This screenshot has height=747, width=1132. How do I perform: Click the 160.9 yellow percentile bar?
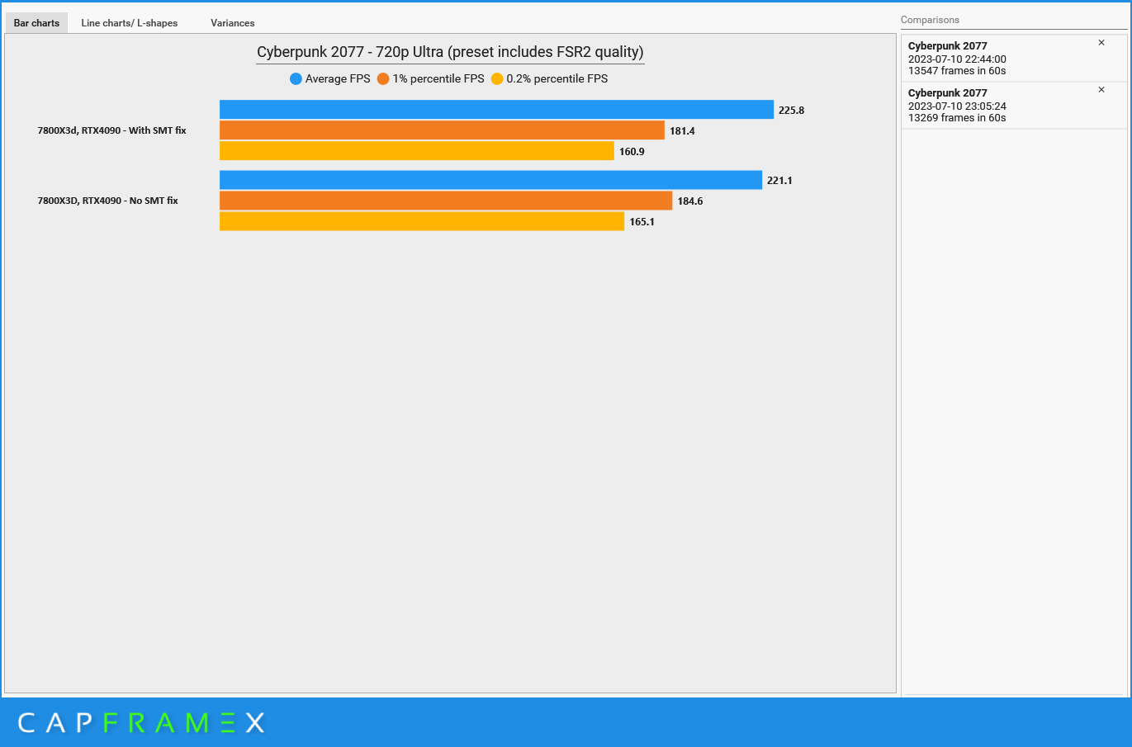(417, 151)
